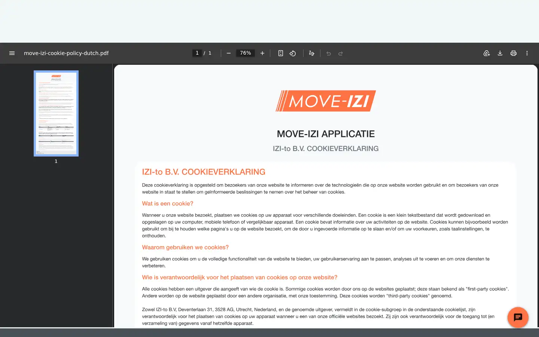Viewport: 539px width, 337px height.
Task: Click the paragraph starting 'Wanneer u onze website bezoekt'
Action: 325,225
